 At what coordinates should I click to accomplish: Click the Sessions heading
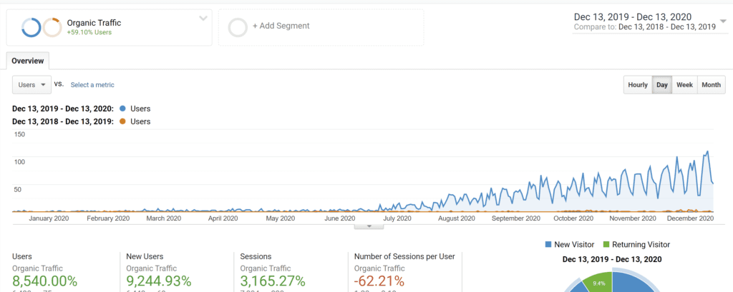click(256, 256)
